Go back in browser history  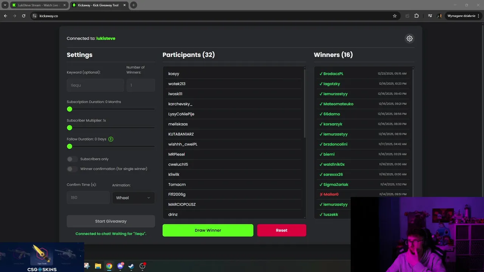click(5, 16)
